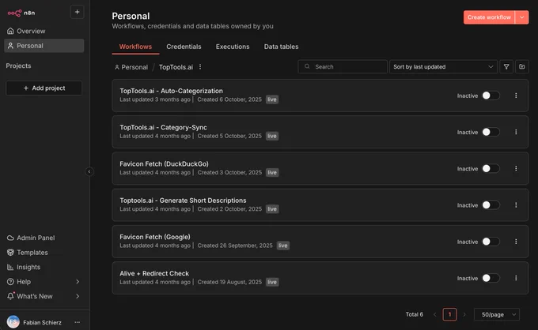Open Templates from the sidebar
Viewport: 538px width, 330px height.
tap(44, 253)
